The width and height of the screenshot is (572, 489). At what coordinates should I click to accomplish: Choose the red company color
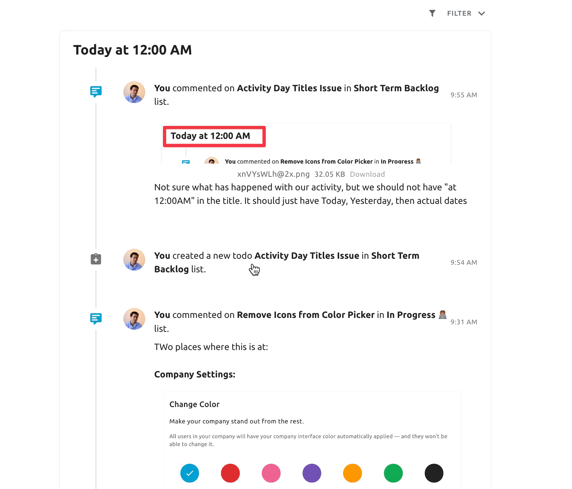pyautogui.click(x=230, y=473)
